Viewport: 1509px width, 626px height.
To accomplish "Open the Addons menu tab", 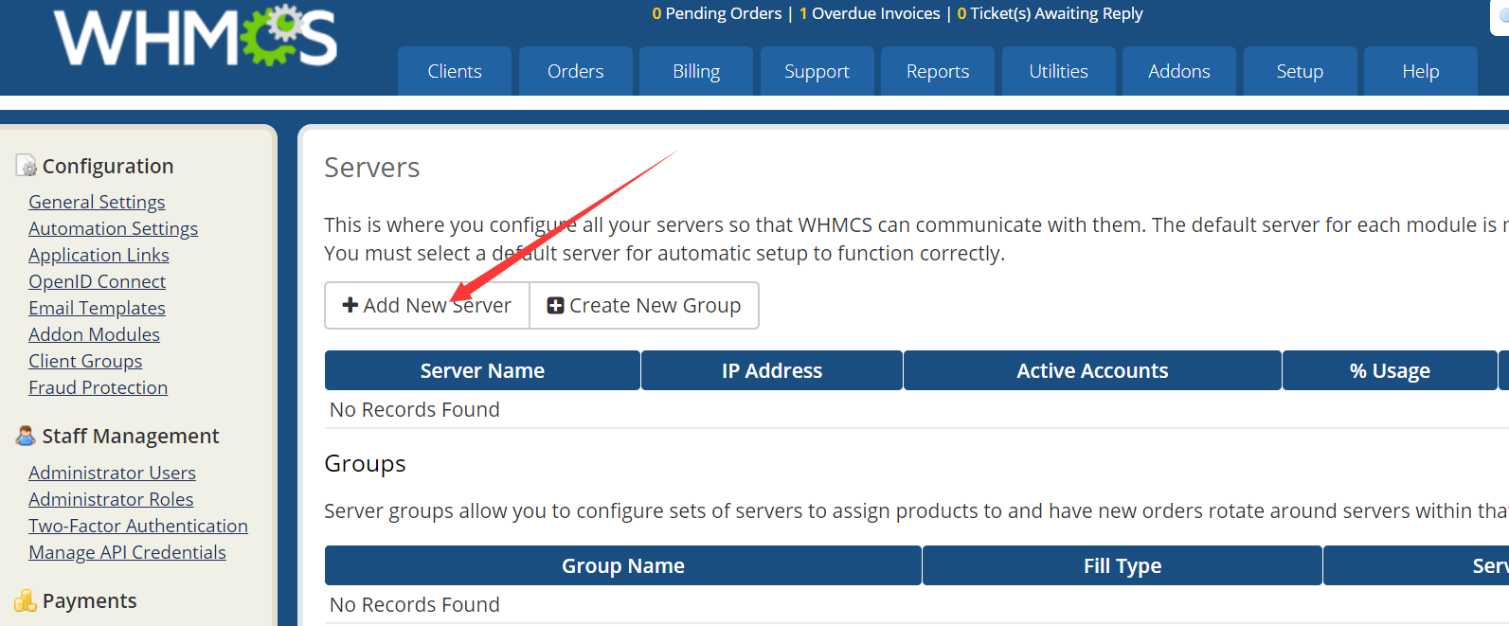I will 1179,71.
